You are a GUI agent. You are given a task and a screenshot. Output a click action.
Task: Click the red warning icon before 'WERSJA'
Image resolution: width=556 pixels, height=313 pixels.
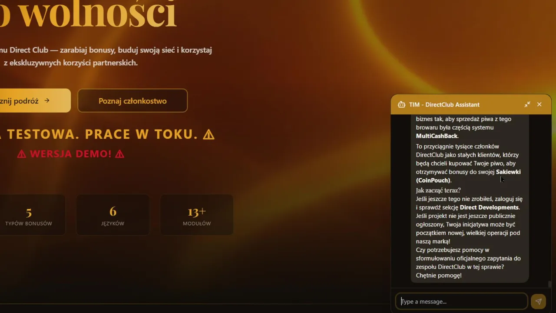pyautogui.click(x=21, y=154)
